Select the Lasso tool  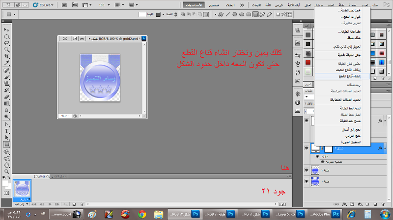(x=7, y=44)
